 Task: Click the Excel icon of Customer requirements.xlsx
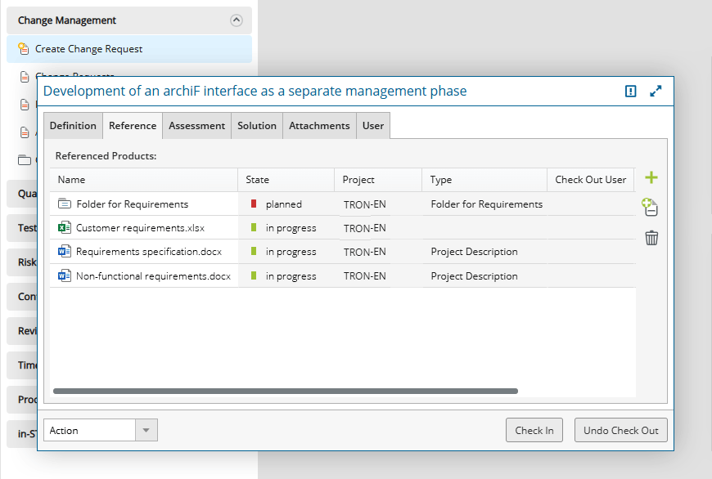click(65, 228)
